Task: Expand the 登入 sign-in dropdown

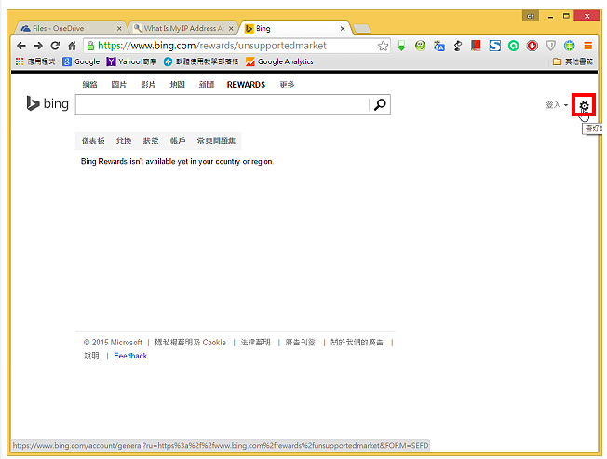Action: 557,105
